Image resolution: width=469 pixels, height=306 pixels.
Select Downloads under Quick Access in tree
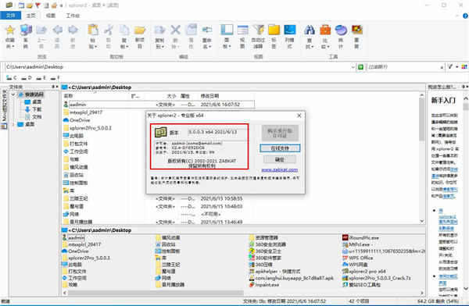click(33, 109)
